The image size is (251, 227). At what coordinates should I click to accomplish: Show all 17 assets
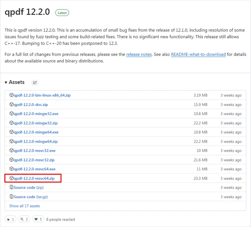click(24, 206)
